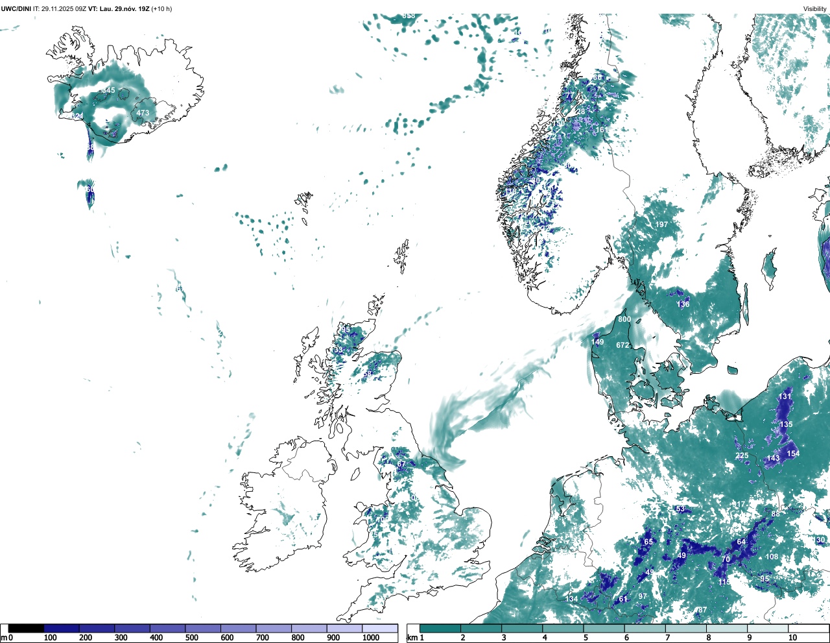Select the 100–200 m dark navy legend swatch

62,628
